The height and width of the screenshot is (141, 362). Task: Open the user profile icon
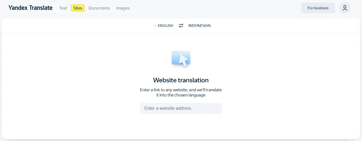click(345, 8)
